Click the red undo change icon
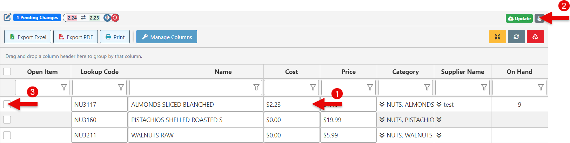 click(115, 17)
